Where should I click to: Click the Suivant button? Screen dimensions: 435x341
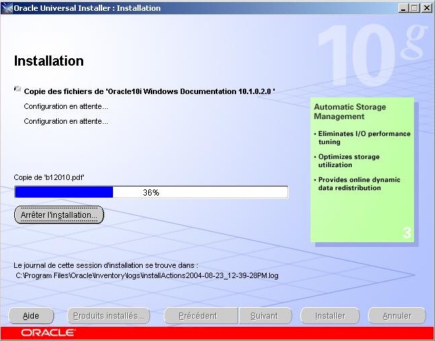(265, 316)
